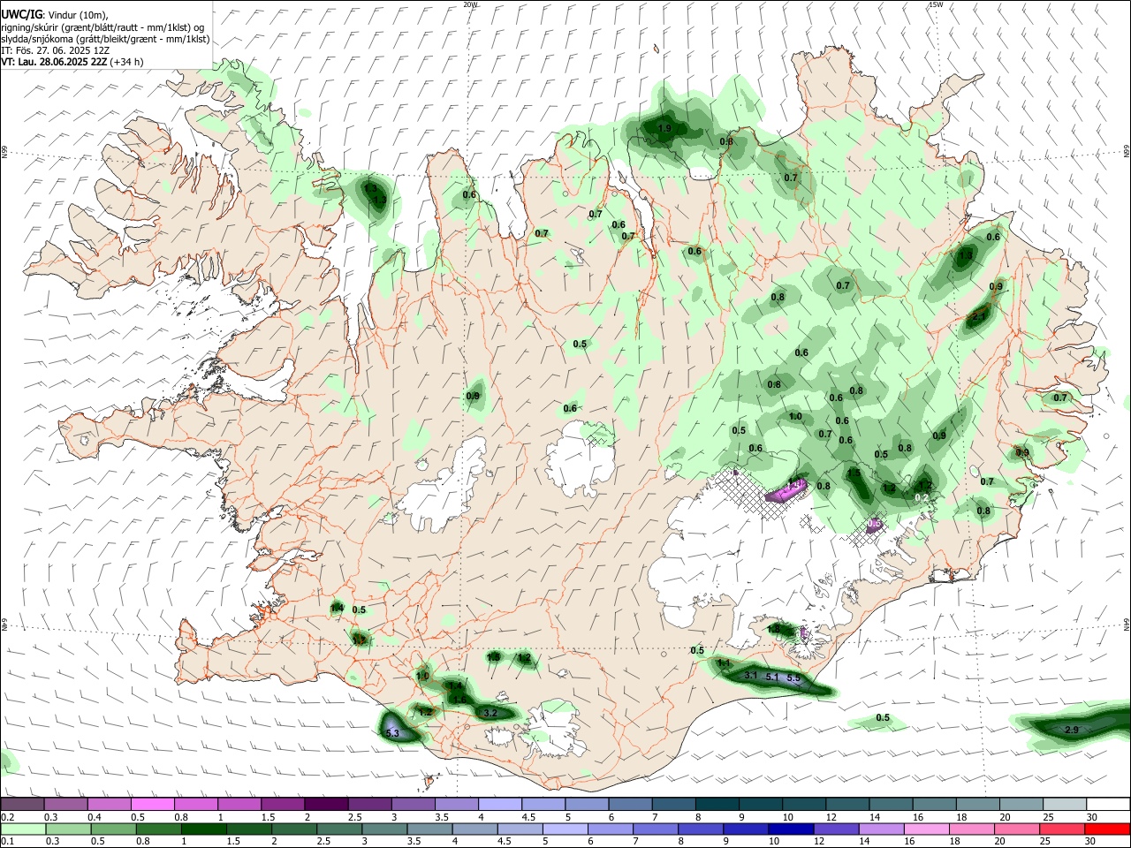Pick the bright magenta 0.5 swatch in snow legend
The image size is (1131, 848).
153,804
